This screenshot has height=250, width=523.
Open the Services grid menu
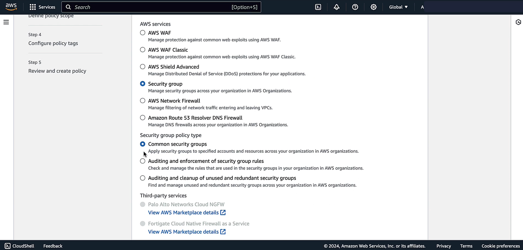tap(33, 7)
